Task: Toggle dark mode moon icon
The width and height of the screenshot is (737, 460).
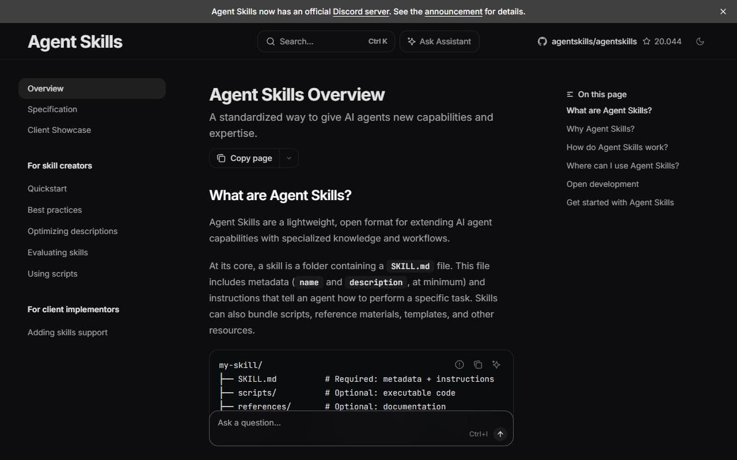Action: (x=700, y=41)
